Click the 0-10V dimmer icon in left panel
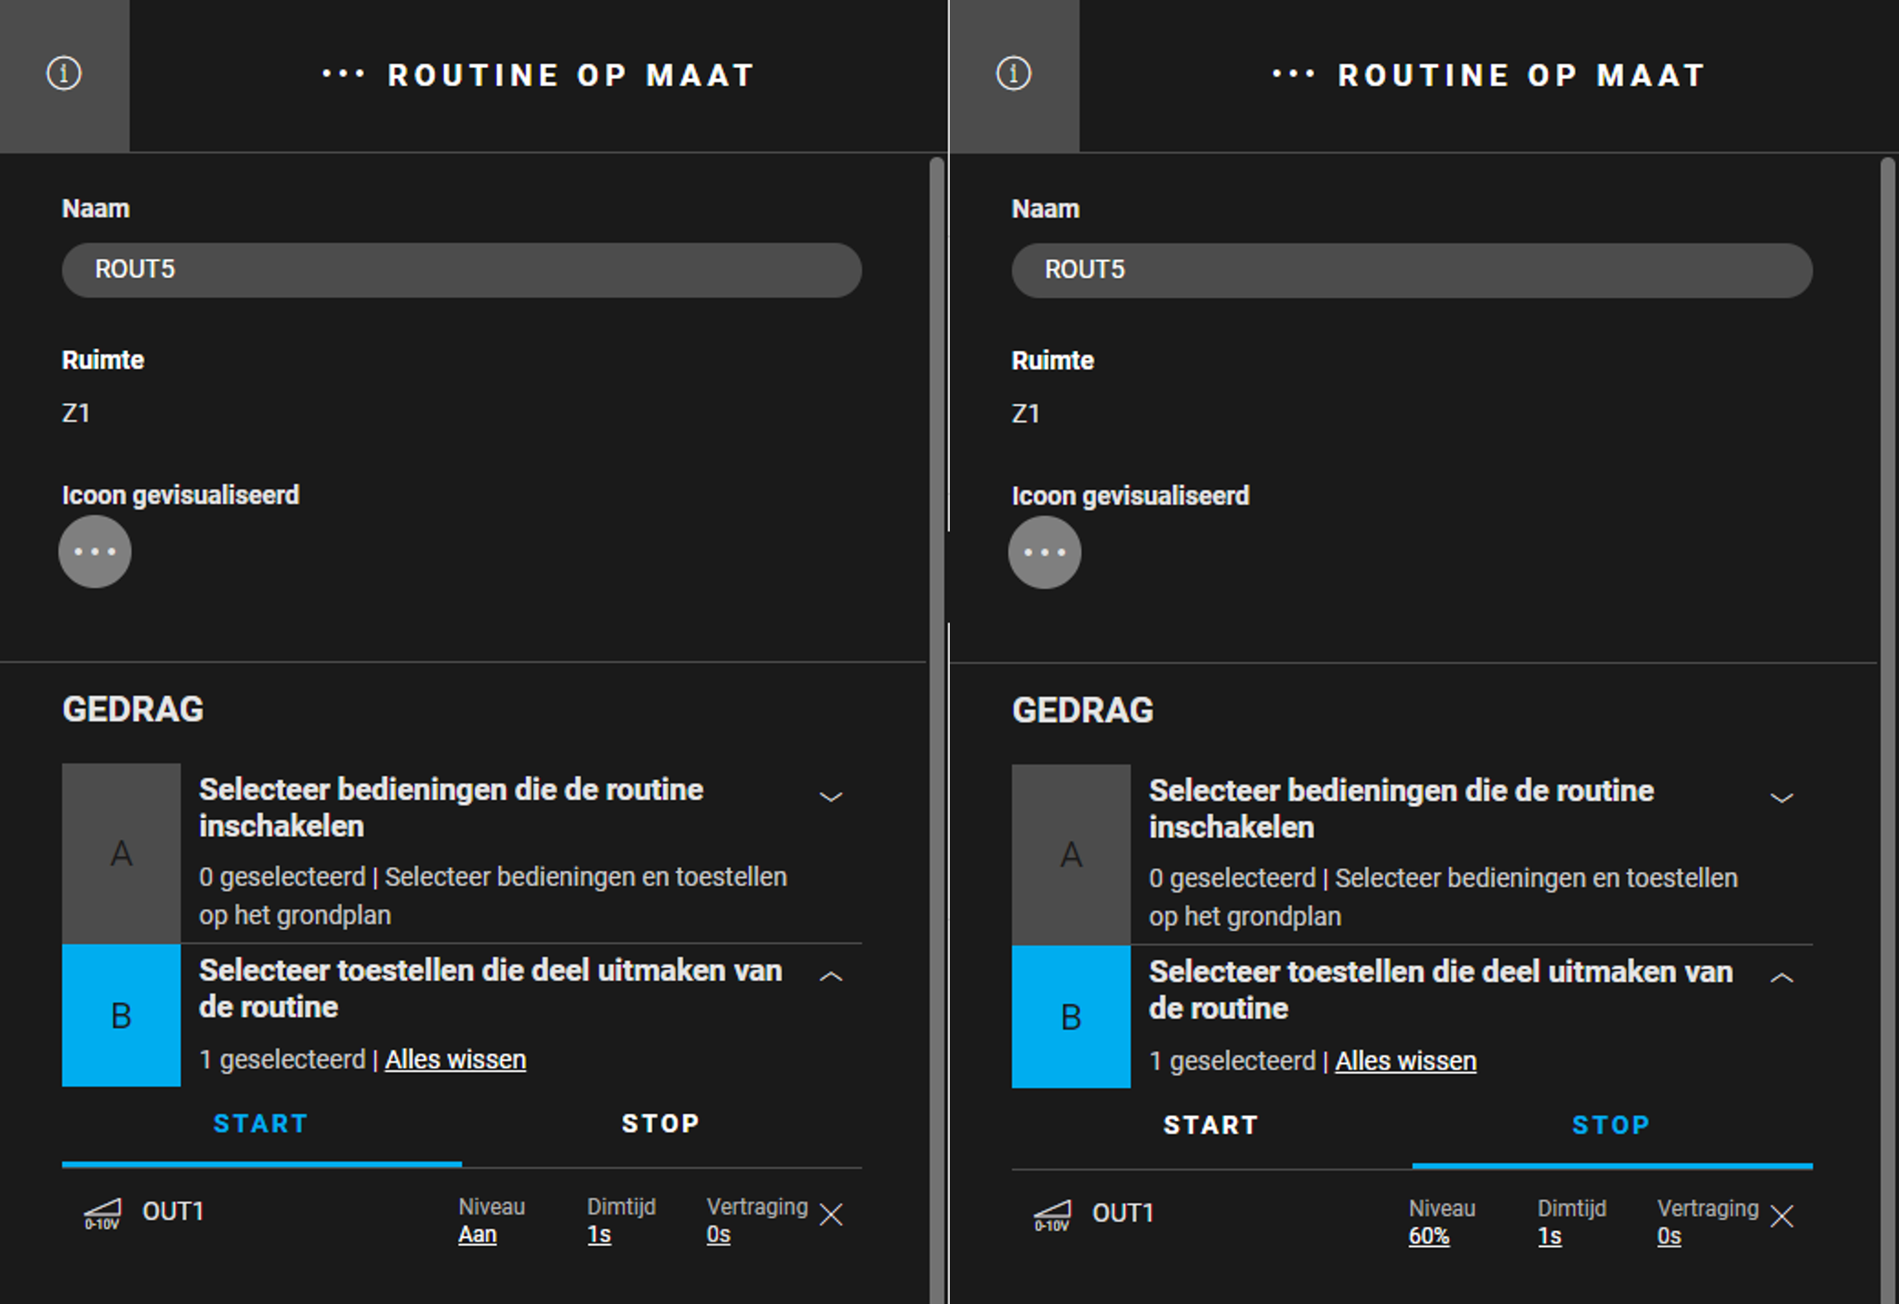This screenshot has height=1304, width=1899. tap(102, 1213)
